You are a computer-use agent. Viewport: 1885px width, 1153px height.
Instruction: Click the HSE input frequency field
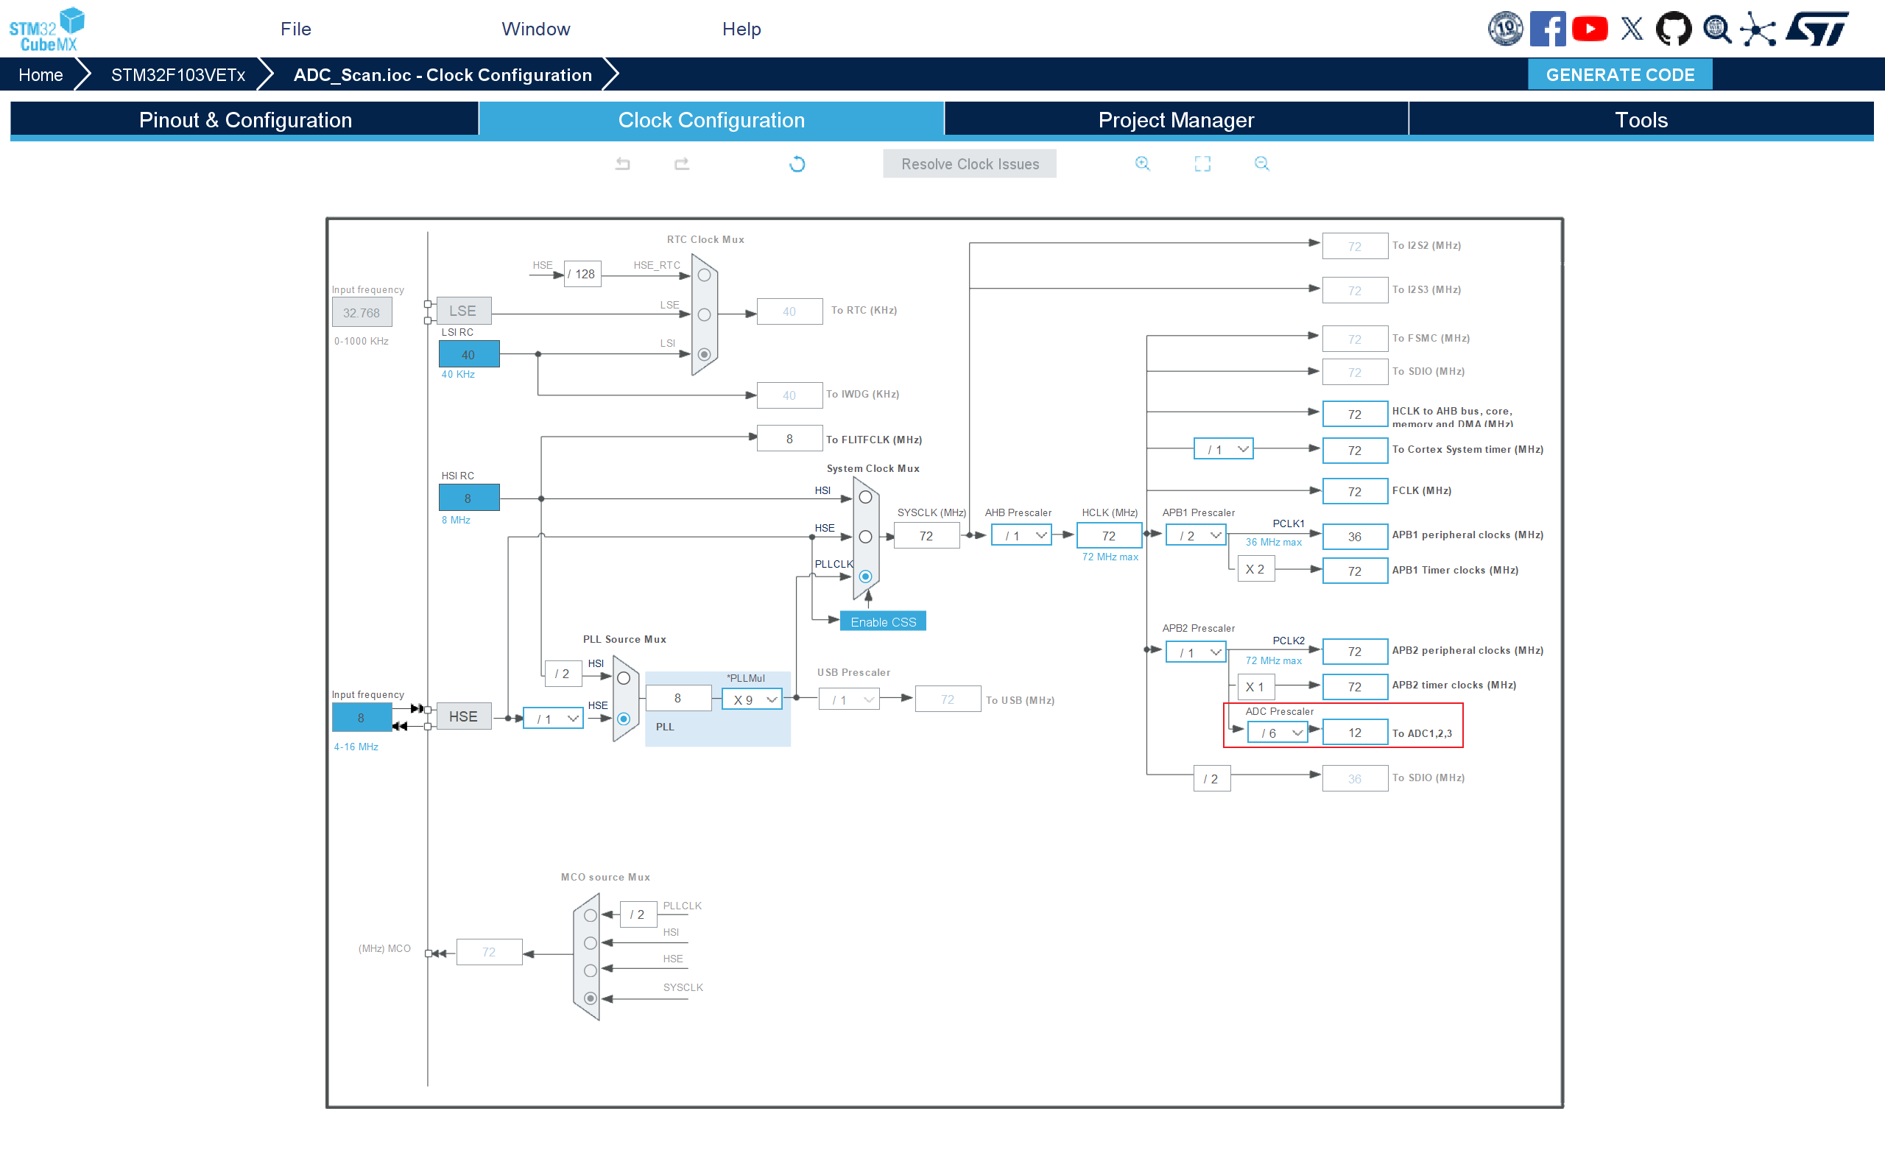coord(361,718)
